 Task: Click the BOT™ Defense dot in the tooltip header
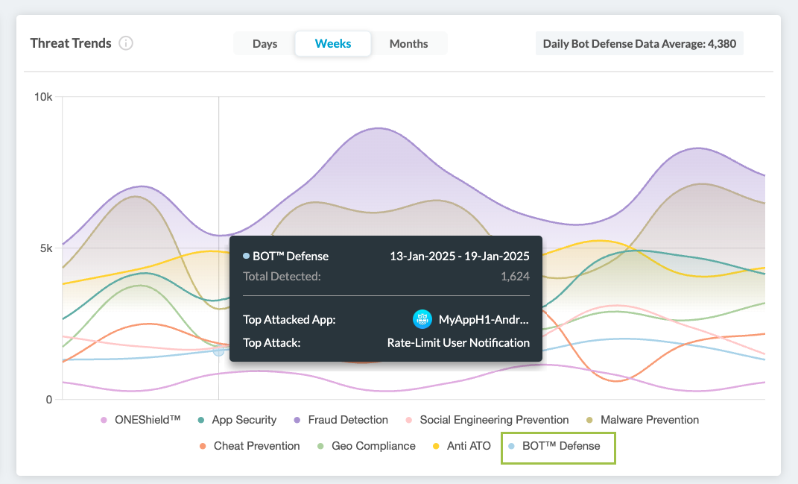pyautogui.click(x=247, y=256)
